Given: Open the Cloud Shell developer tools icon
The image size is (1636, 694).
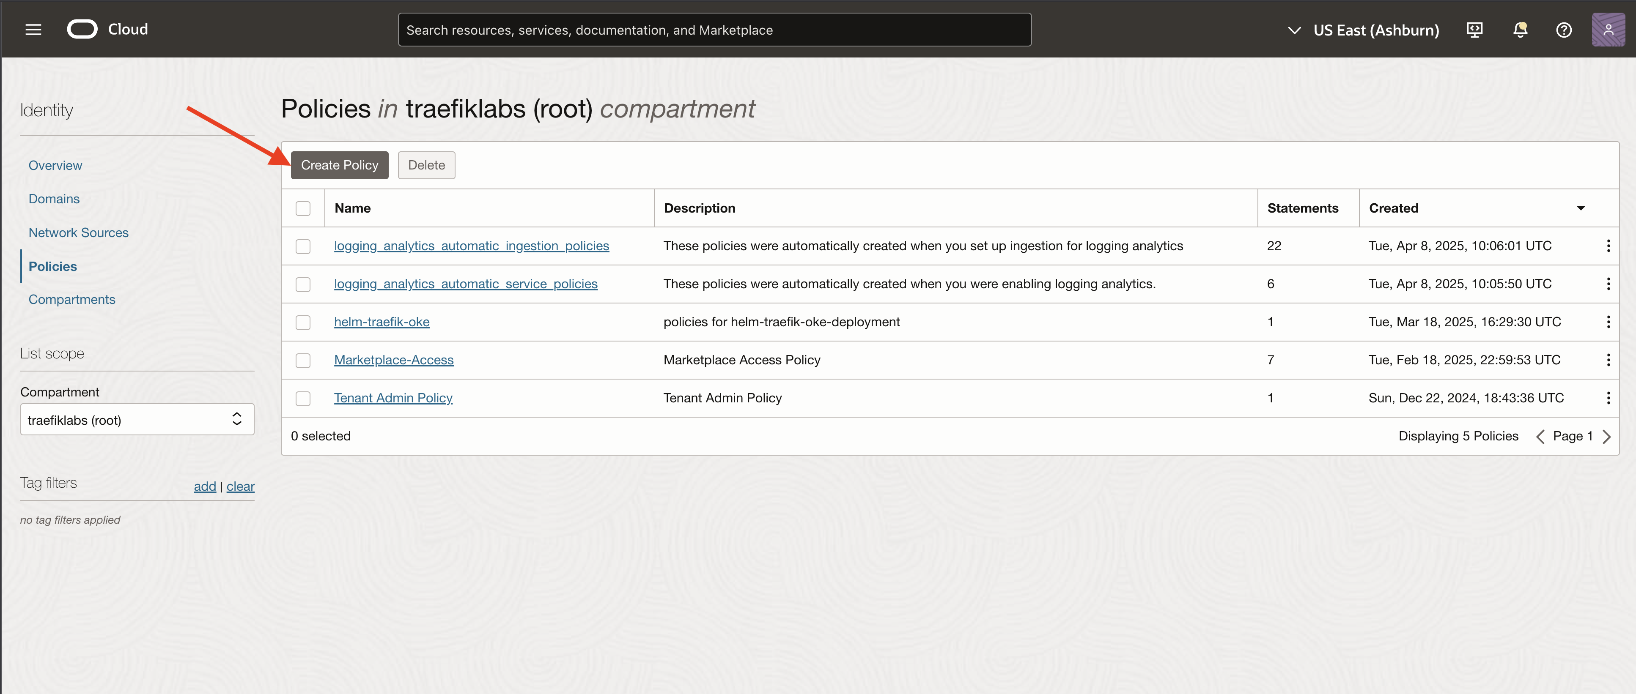Looking at the screenshot, I should click(x=1475, y=30).
